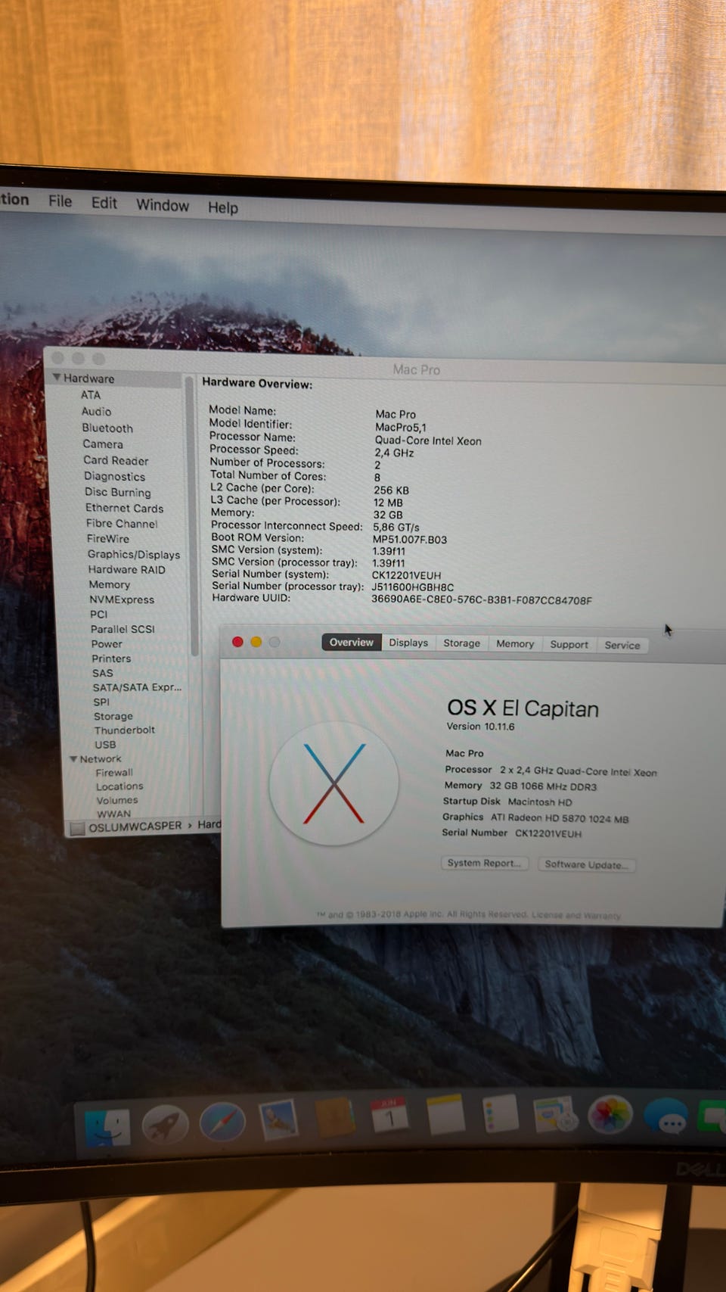Select ATA in the Hardware list

point(91,395)
